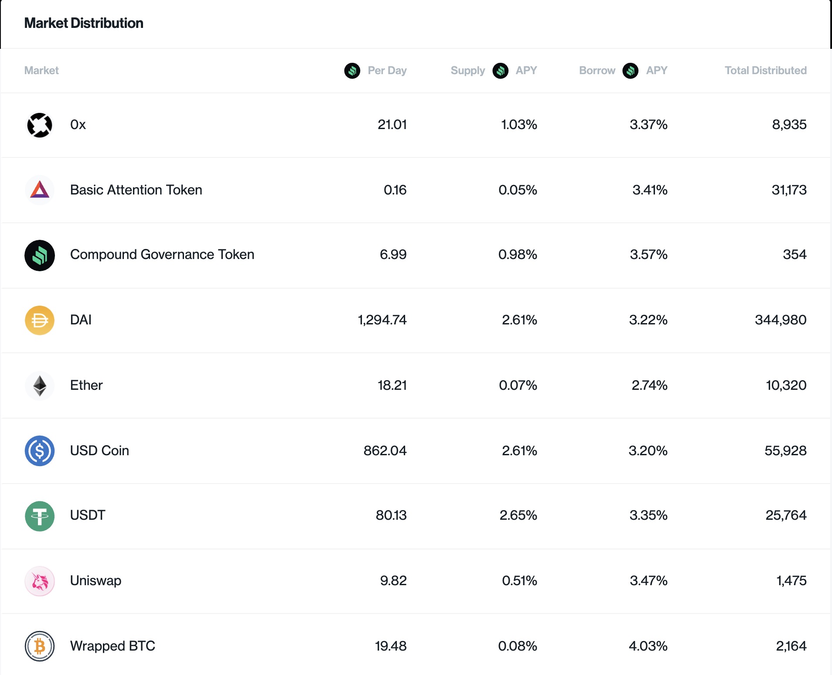Select USDT per day value 80.13
This screenshot has height=675, width=832.
click(391, 515)
